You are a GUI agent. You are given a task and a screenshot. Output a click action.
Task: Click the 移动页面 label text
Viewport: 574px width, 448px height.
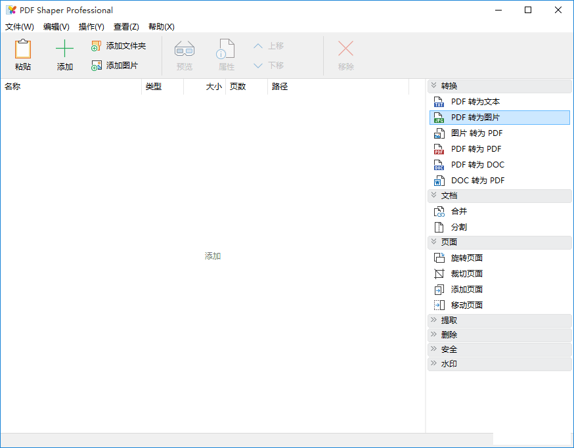pyautogui.click(x=467, y=305)
